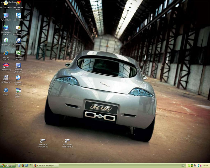Switch to the Клуб FIAT България taskbar window
This screenshot has height=168, width=210.
pos(45,166)
